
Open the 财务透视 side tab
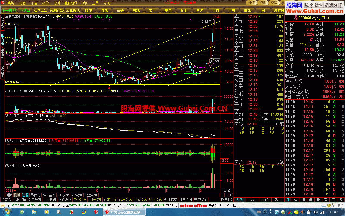coord(2,71)
